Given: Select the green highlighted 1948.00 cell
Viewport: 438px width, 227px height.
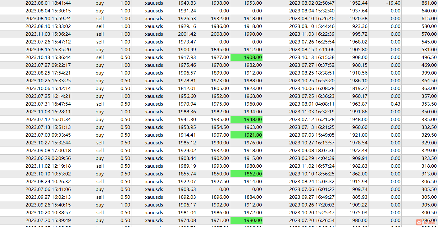Looking at the screenshot, I should (x=246, y=120).
